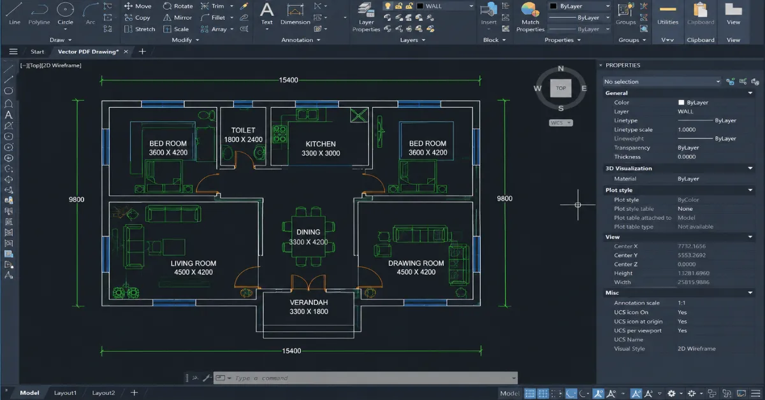Select the Polyline tool
Screen dimensions: 765x400
(x=39, y=13)
